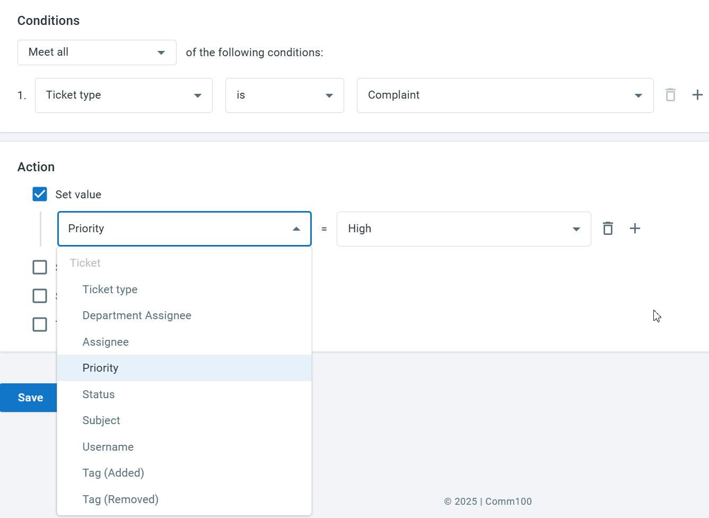Save the rule with Save button
This screenshot has width=709, height=518.
[29, 398]
